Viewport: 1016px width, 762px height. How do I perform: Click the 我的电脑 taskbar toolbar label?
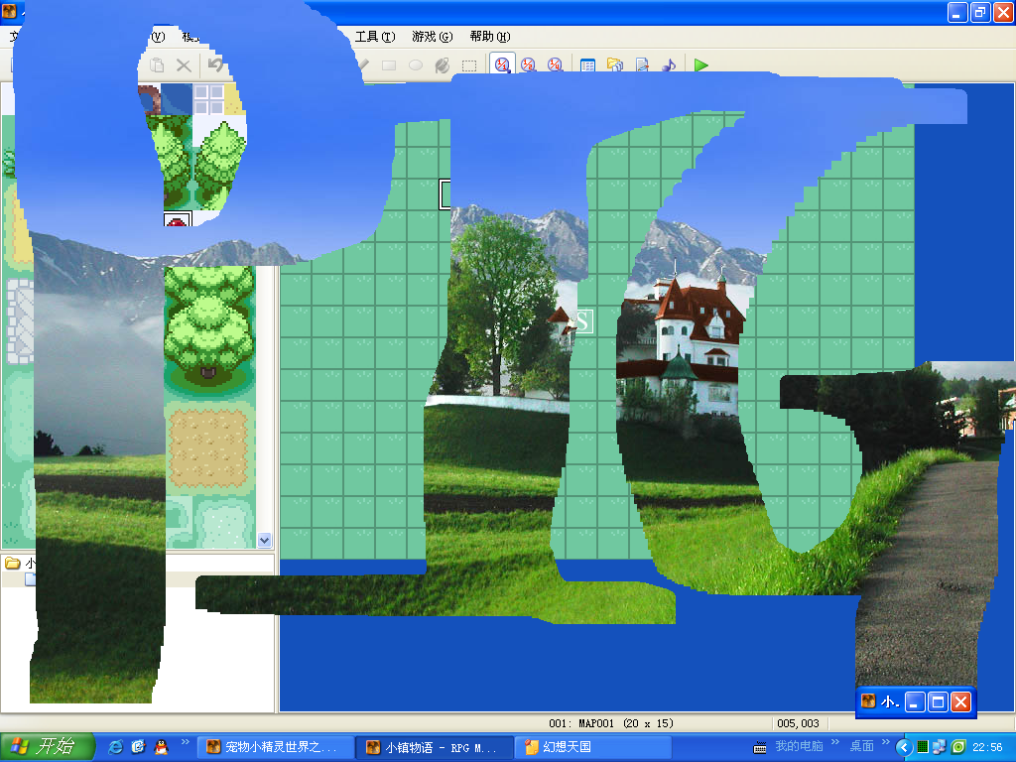(x=799, y=746)
